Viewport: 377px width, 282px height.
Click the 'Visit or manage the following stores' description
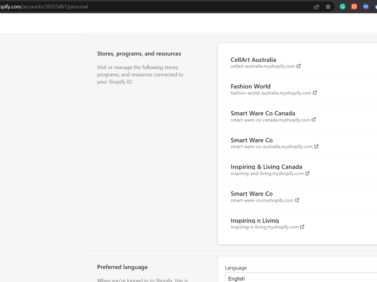click(140, 74)
